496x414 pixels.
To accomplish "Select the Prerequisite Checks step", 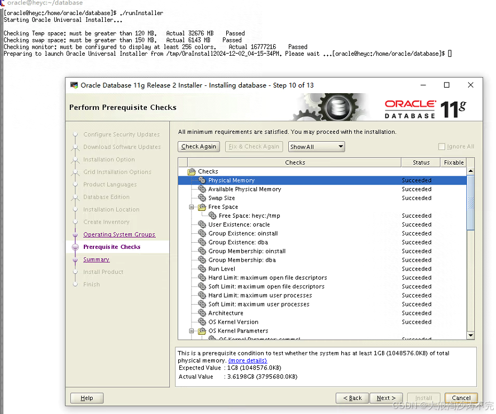I will (112, 247).
